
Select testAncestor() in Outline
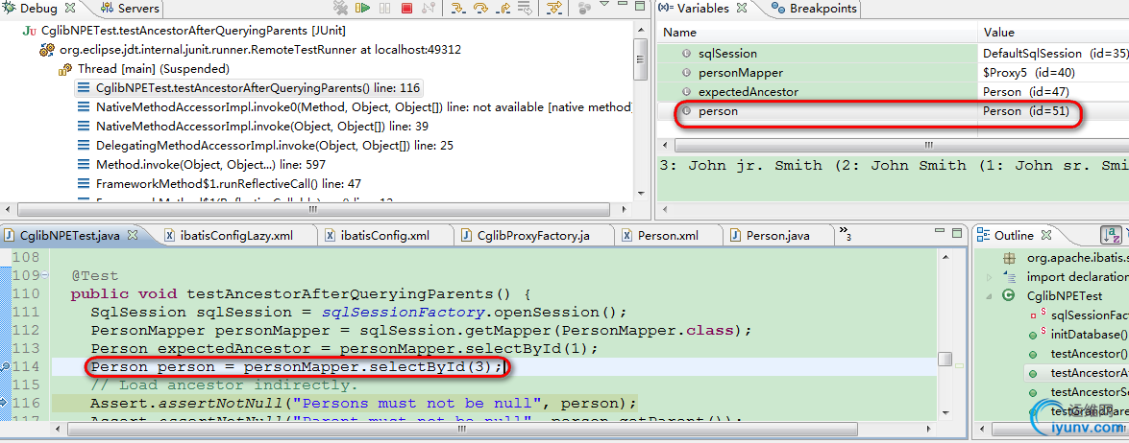click(1088, 354)
